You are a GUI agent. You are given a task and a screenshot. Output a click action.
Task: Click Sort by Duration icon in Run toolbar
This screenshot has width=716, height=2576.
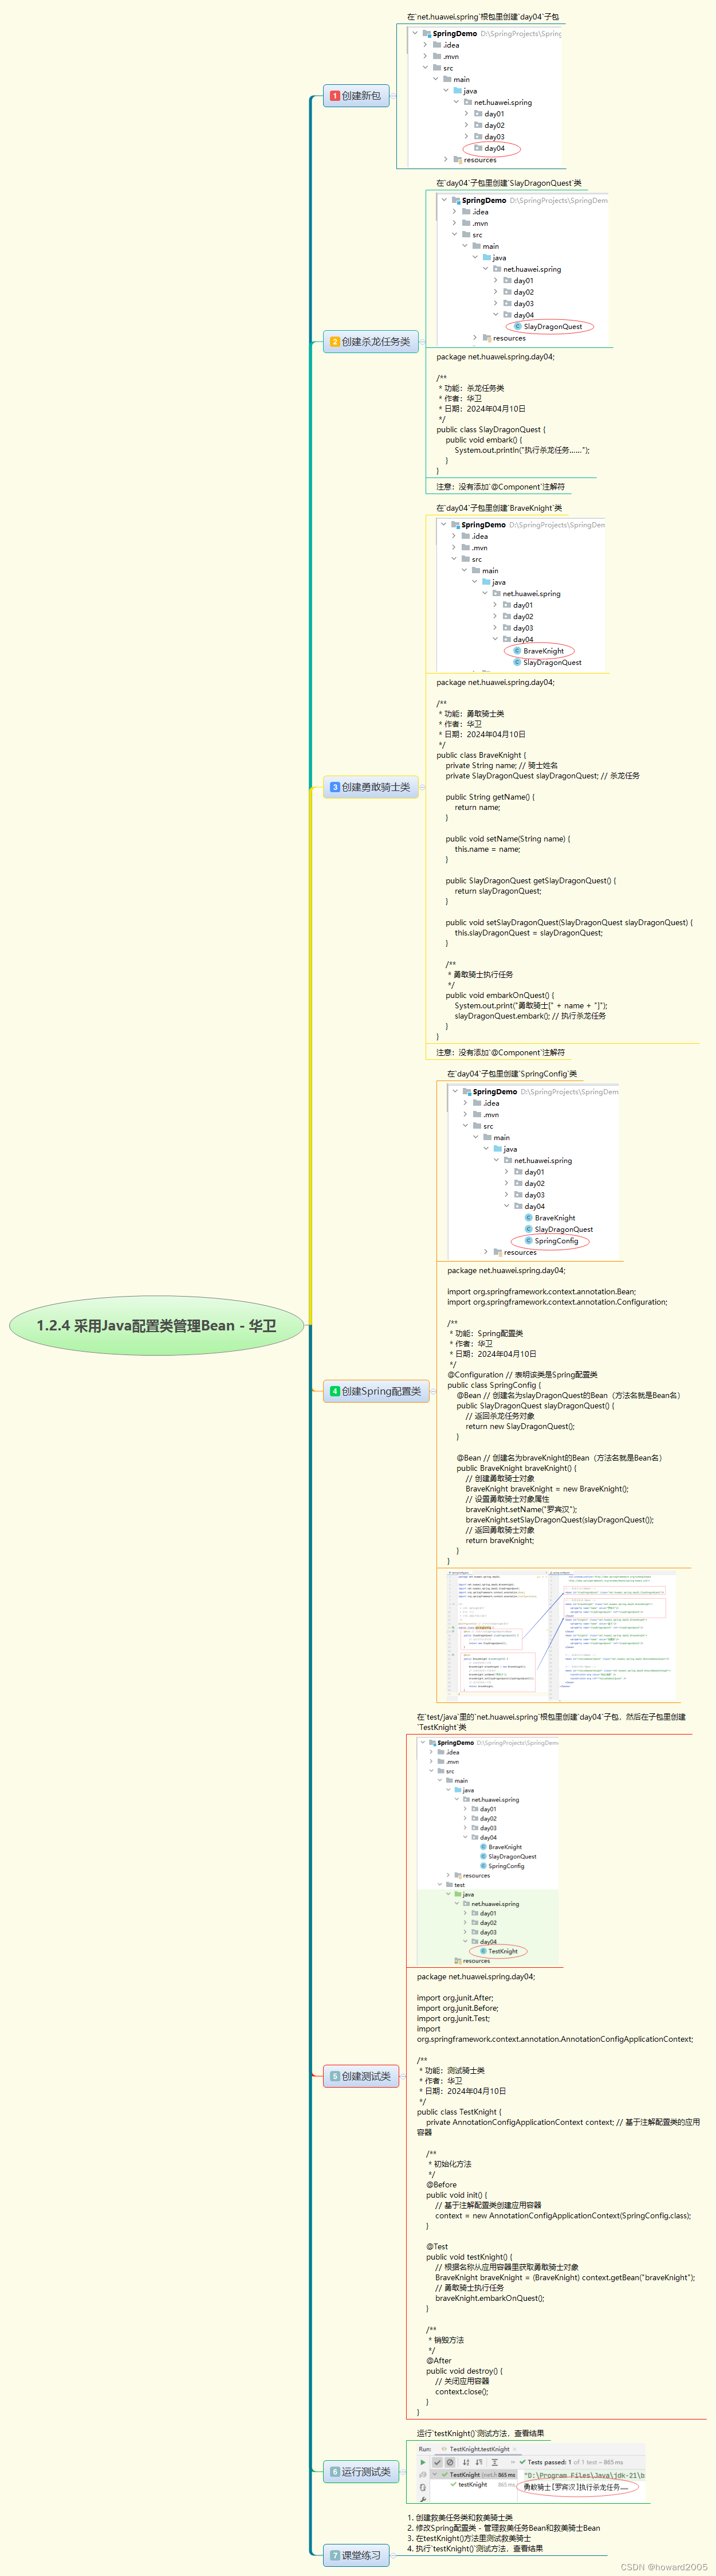click(x=479, y=2463)
